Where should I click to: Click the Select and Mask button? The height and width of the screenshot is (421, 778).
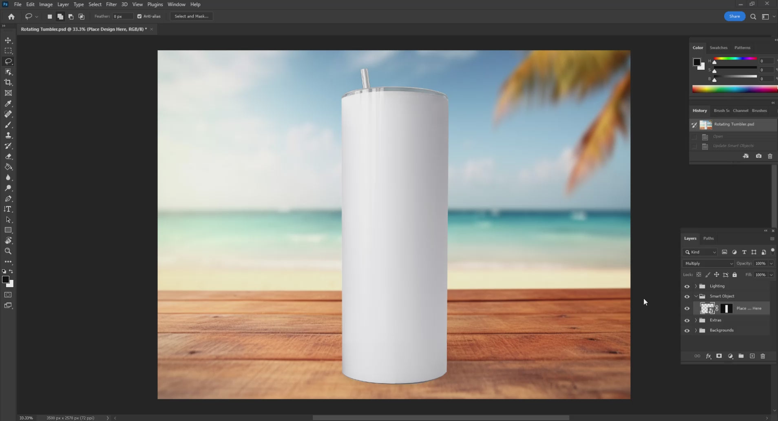(x=191, y=16)
